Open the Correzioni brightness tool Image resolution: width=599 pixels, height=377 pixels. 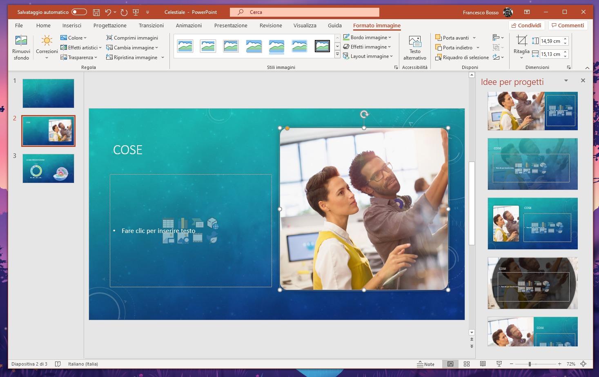(47, 47)
